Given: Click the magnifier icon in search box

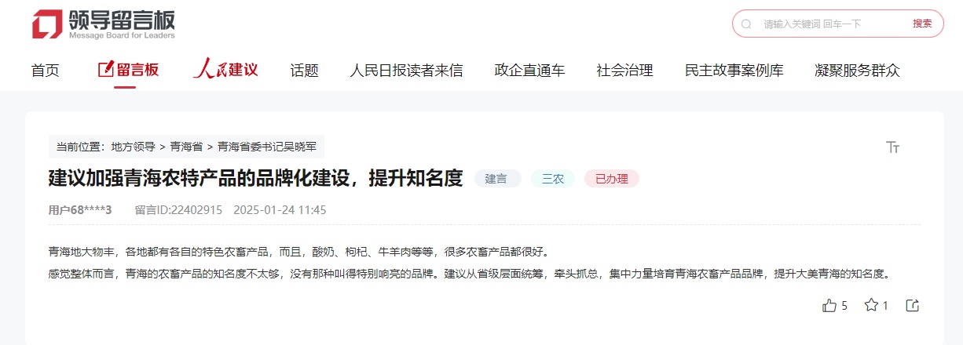Looking at the screenshot, I should [x=746, y=24].
